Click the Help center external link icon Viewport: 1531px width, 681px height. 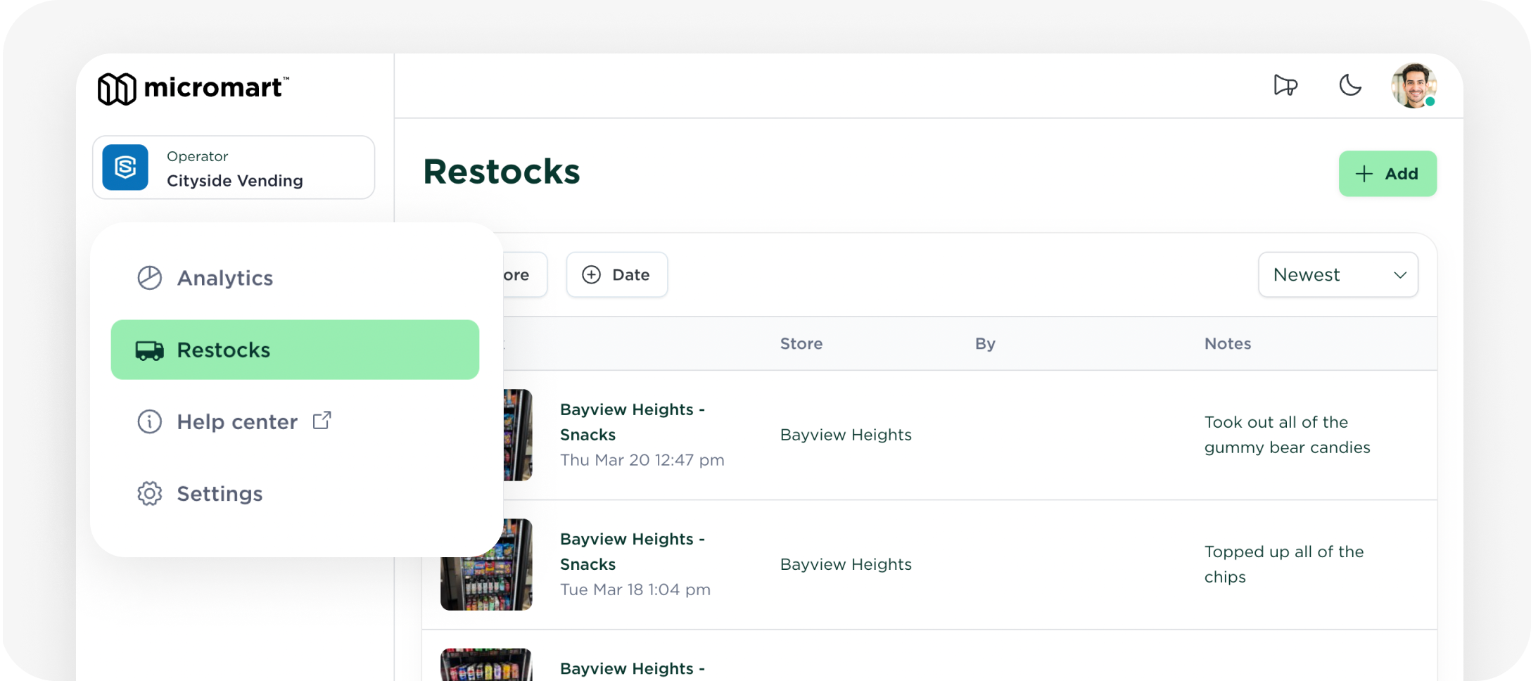pyautogui.click(x=322, y=420)
